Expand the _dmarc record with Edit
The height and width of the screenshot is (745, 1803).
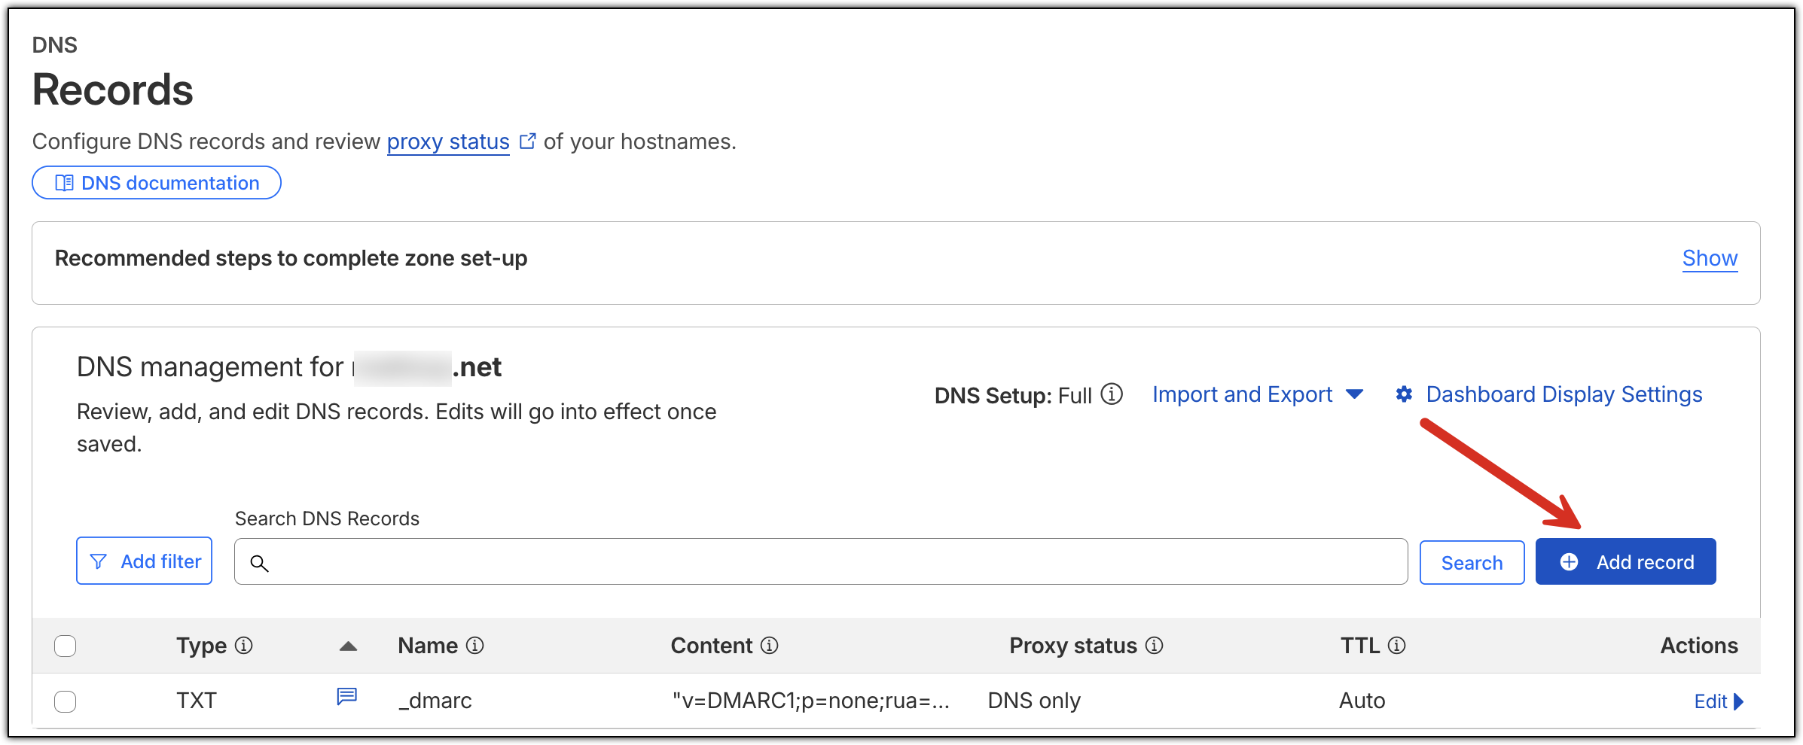pyautogui.click(x=1718, y=701)
